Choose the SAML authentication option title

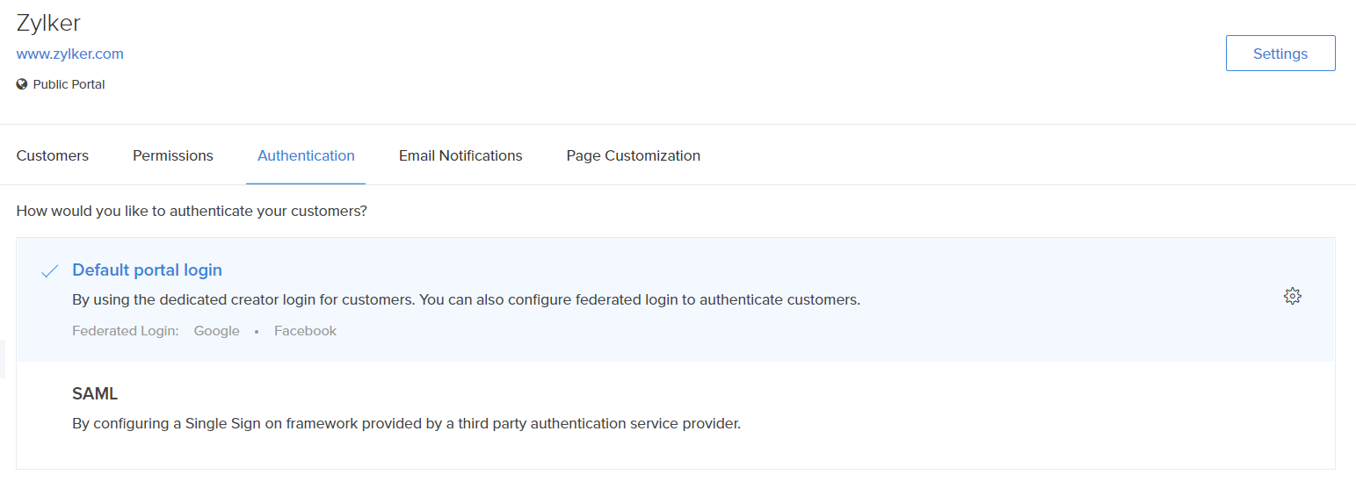95,393
